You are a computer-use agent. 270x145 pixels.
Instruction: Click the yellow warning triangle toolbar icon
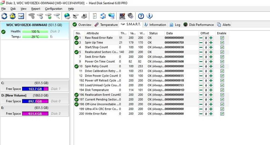pos(13,16)
